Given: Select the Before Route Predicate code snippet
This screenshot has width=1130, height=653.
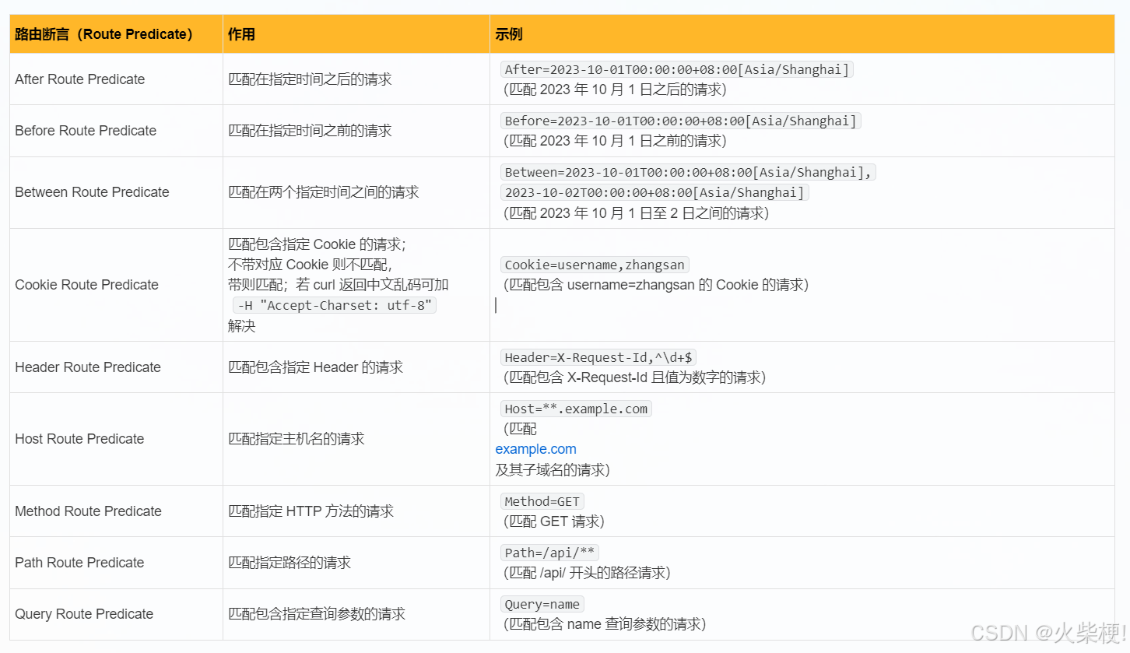Looking at the screenshot, I should [x=679, y=120].
